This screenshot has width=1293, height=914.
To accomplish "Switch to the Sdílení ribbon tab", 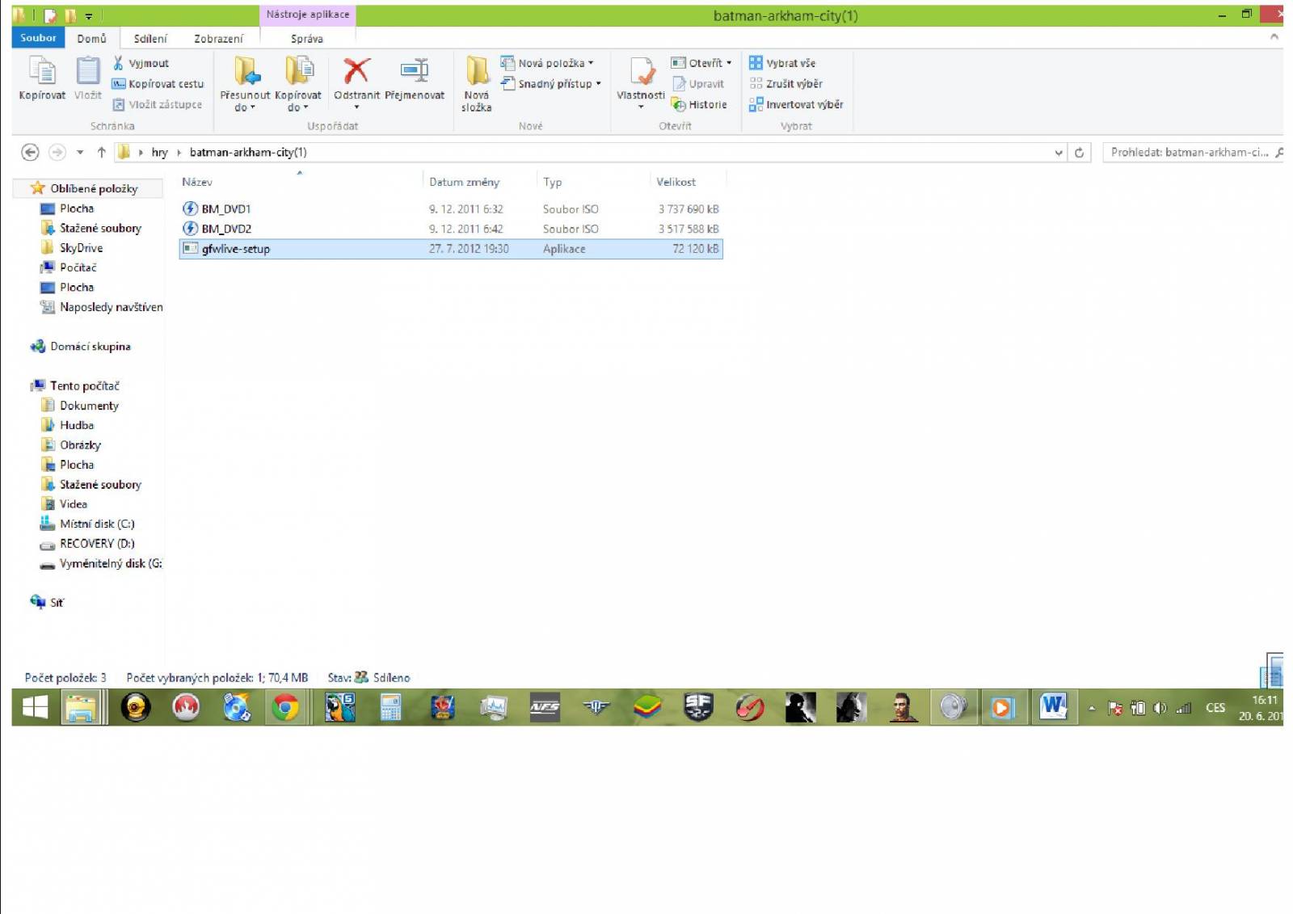I will 150,38.
